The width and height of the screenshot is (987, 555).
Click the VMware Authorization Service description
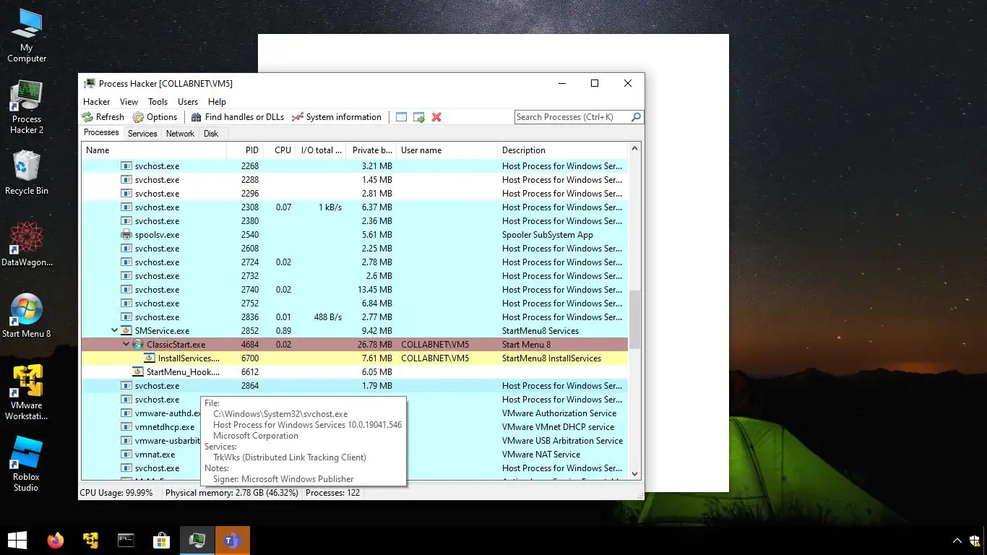pyautogui.click(x=559, y=413)
